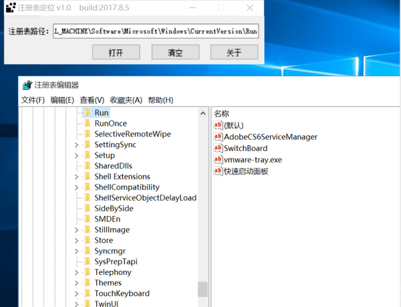Click the SwitchBoard value icon
The width and height of the screenshot is (401, 307).
(x=218, y=148)
